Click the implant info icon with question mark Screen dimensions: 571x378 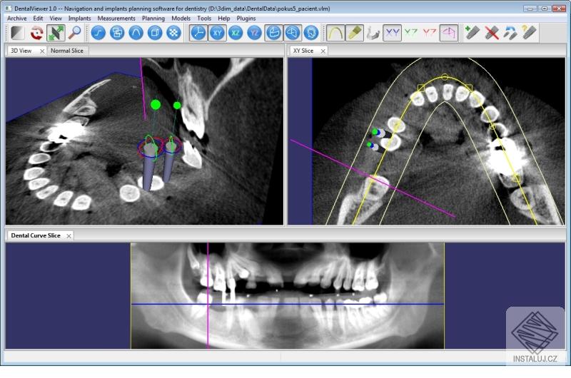(530, 33)
